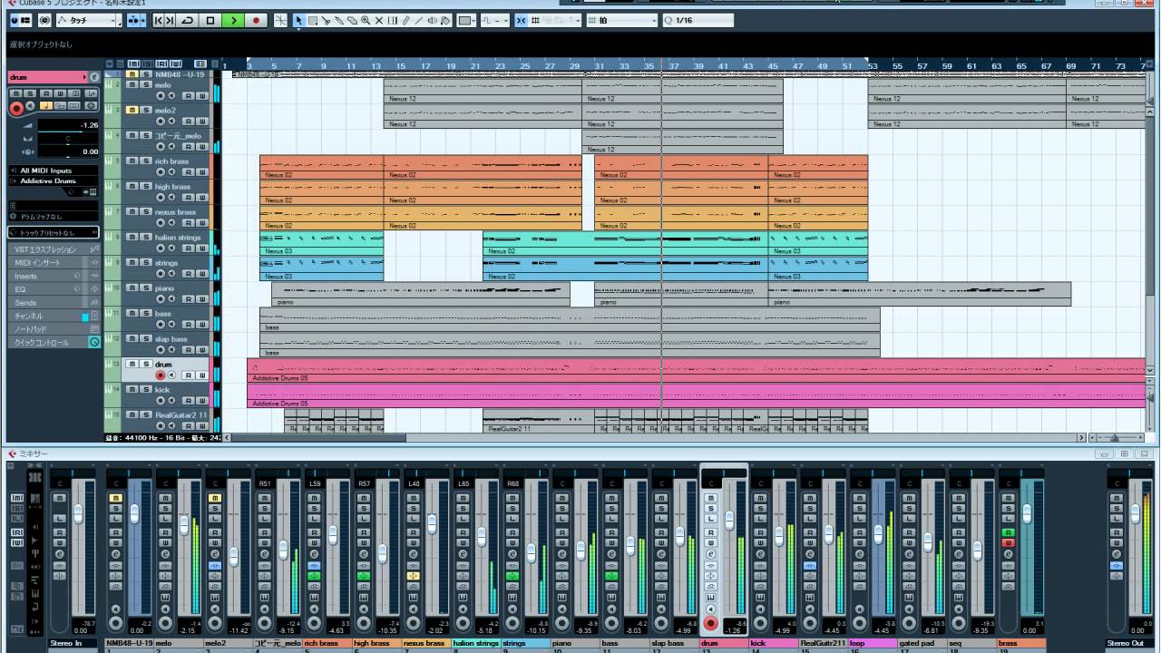This screenshot has height=653, width=1161.
Task: Open VST Expression inspector section
Action: (54, 249)
